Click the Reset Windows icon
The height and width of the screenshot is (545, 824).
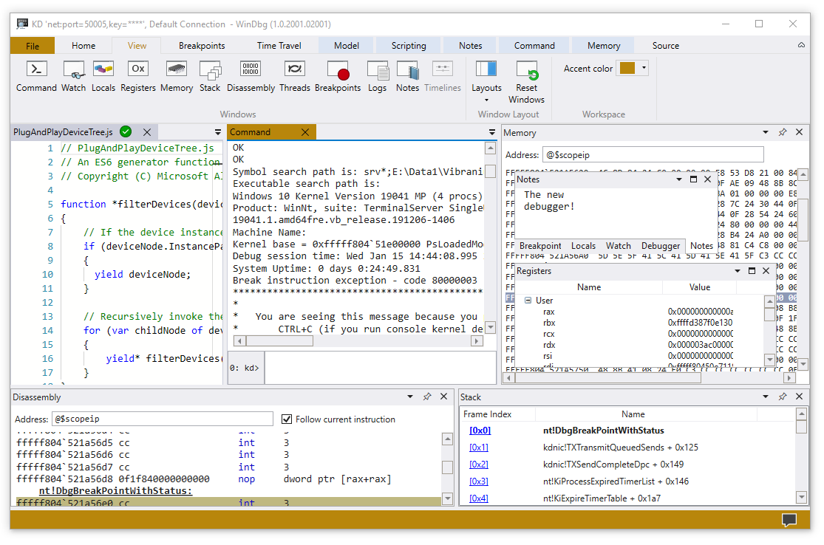526,76
